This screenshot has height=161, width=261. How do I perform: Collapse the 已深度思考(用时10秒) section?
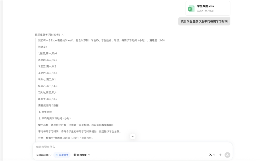[x=49, y=35]
